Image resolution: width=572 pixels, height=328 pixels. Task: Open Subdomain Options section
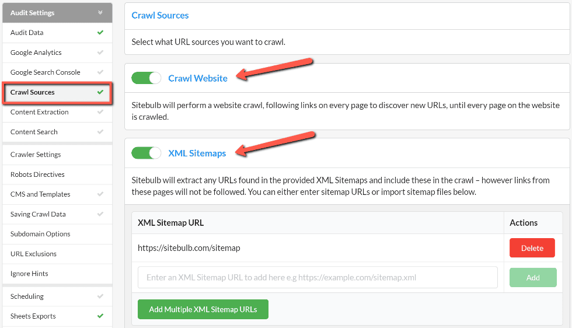click(57, 234)
